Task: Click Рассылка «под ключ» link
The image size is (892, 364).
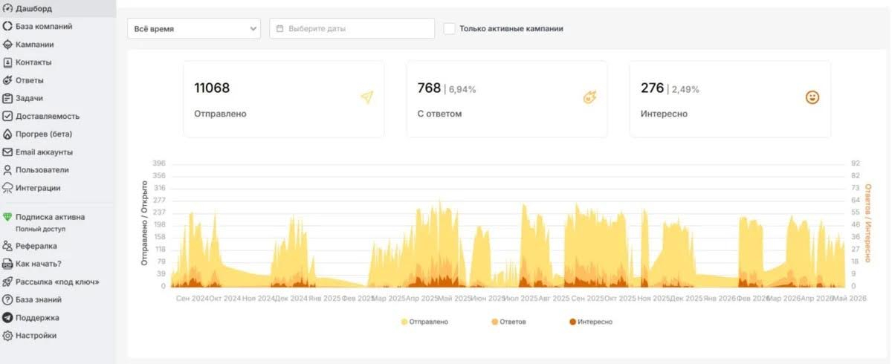Action: [58, 282]
